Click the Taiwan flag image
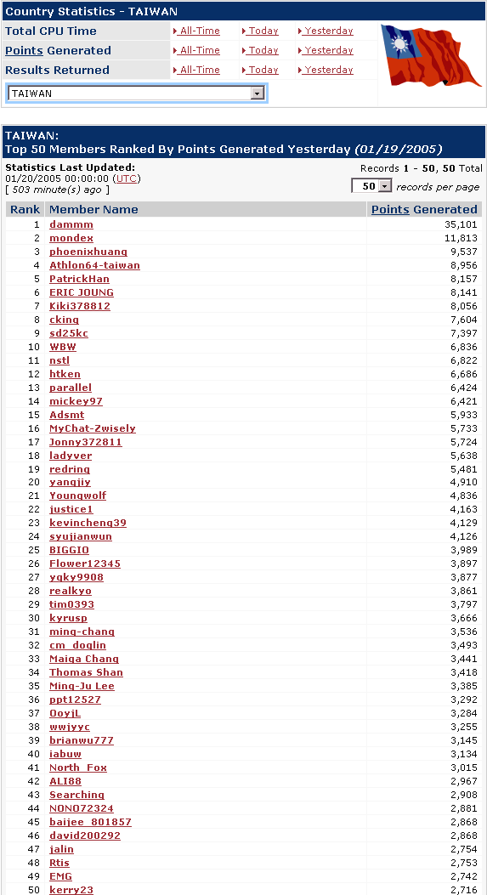Screen dimensions: 487x895 [x=432, y=54]
